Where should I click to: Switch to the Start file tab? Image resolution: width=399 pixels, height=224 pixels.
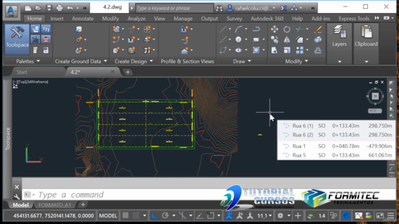click(x=22, y=72)
